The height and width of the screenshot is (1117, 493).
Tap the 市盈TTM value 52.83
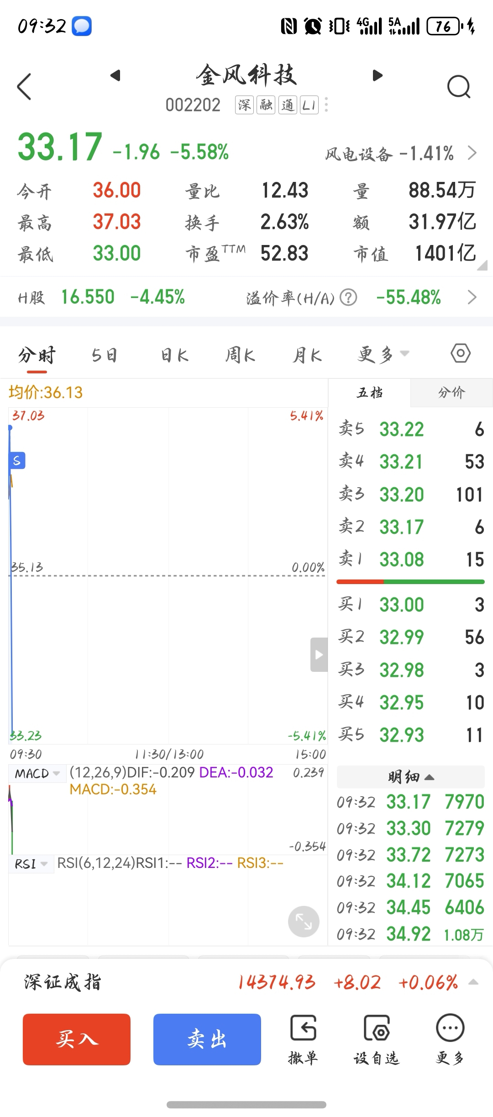pos(284,253)
